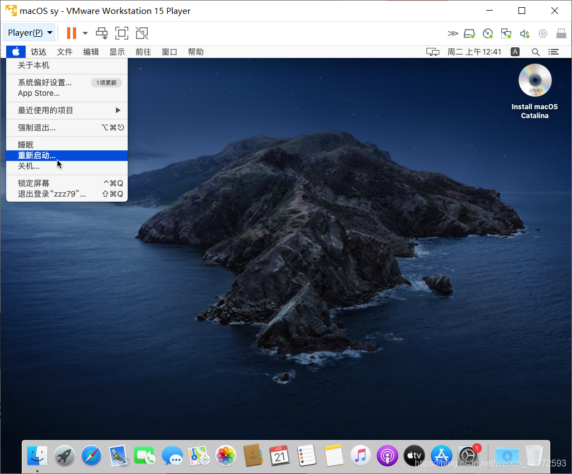The image size is (572, 474).
Task: Toggle VMware Unity mode
Action: (142, 33)
